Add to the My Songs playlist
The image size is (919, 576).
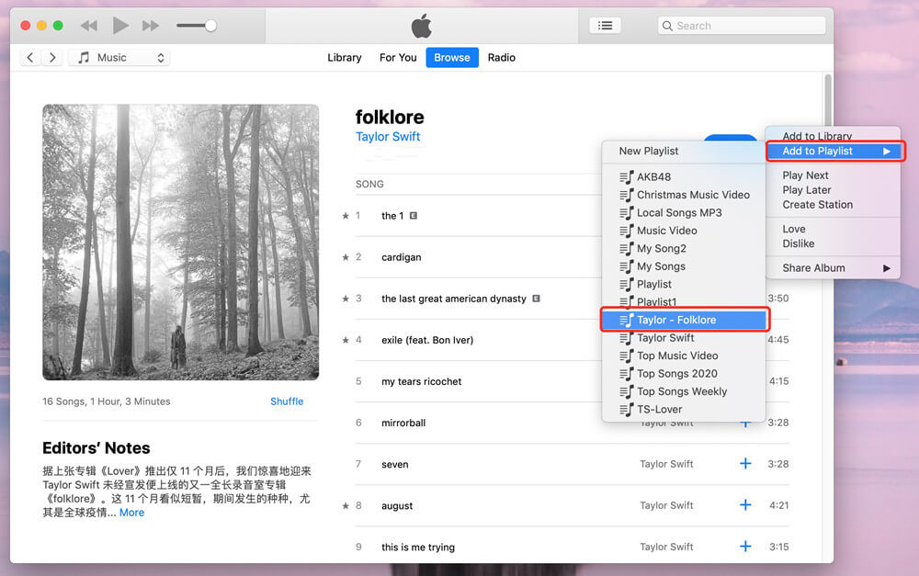coord(684,266)
